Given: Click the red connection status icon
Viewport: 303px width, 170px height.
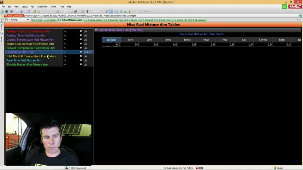Looking at the screenshot, I should pyautogui.click(x=5, y=16).
